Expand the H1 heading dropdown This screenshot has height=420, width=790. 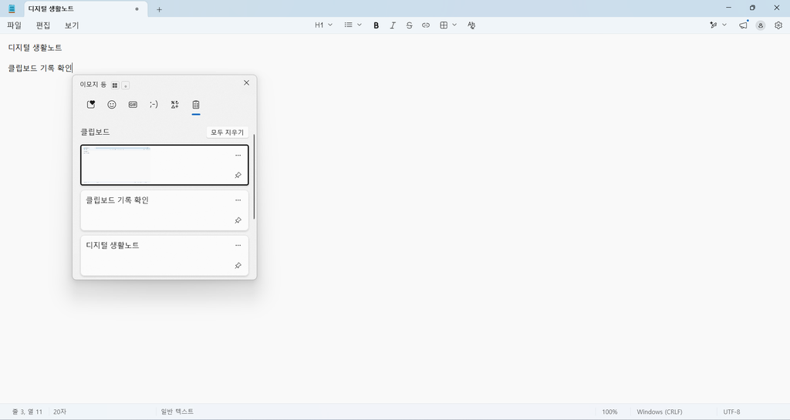click(323, 25)
